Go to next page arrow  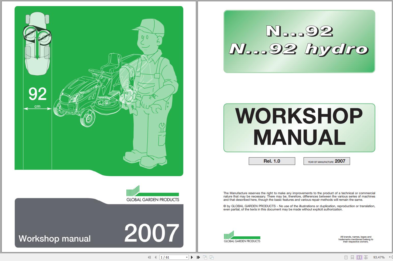pyautogui.click(x=192, y=257)
